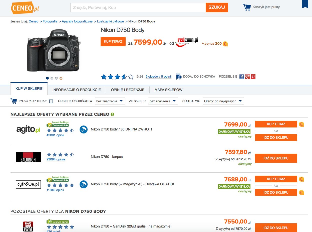Click the Dodaj do schowka text link
The height and width of the screenshot is (232, 312).
(x=199, y=77)
